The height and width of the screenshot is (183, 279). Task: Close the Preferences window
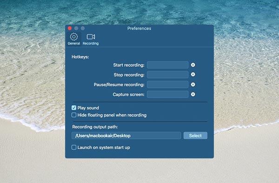(x=70, y=28)
